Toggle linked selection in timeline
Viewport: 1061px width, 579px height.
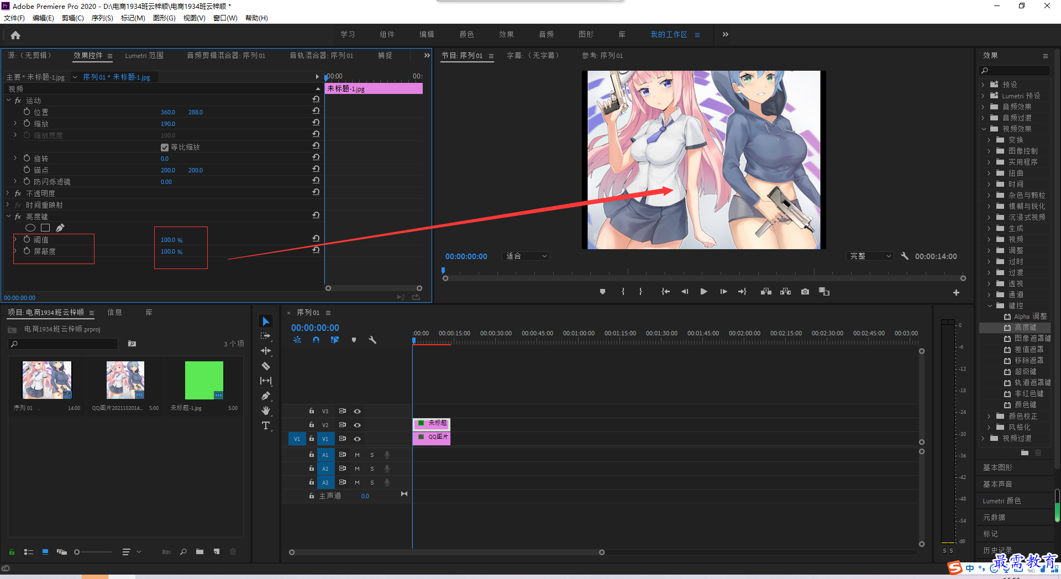click(335, 340)
